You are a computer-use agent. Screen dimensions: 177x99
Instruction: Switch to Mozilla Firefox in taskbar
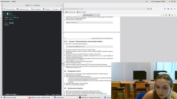40,97
